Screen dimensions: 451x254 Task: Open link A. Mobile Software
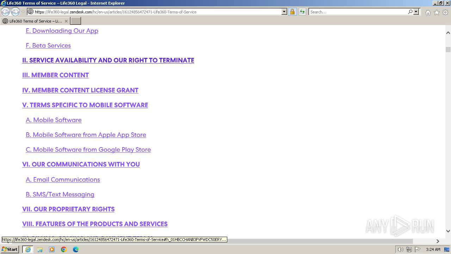click(54, 120)
